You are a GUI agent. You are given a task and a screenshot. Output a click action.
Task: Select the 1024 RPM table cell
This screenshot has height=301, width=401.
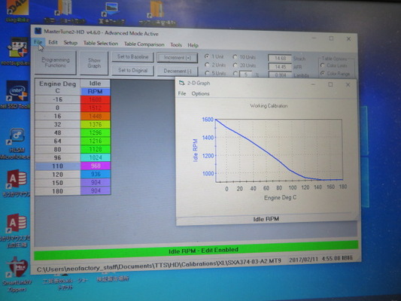coord(95,157)
